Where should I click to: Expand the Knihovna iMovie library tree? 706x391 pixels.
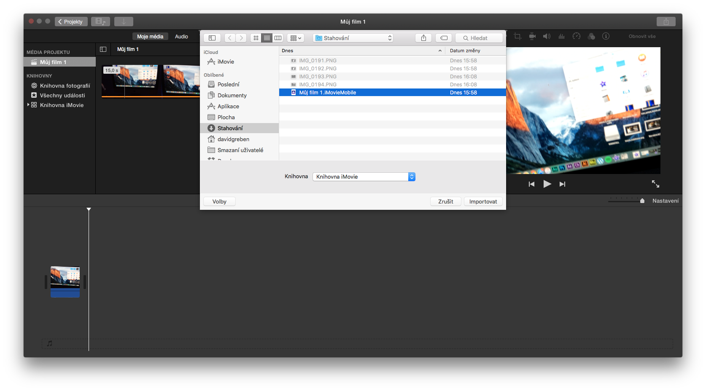pyautogui.click(x=28, y=105)
